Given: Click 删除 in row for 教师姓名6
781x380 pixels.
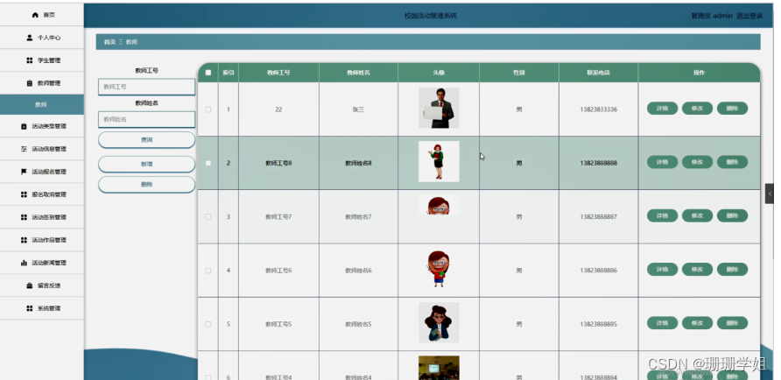Looking at the screenshot, I should 732,269.
